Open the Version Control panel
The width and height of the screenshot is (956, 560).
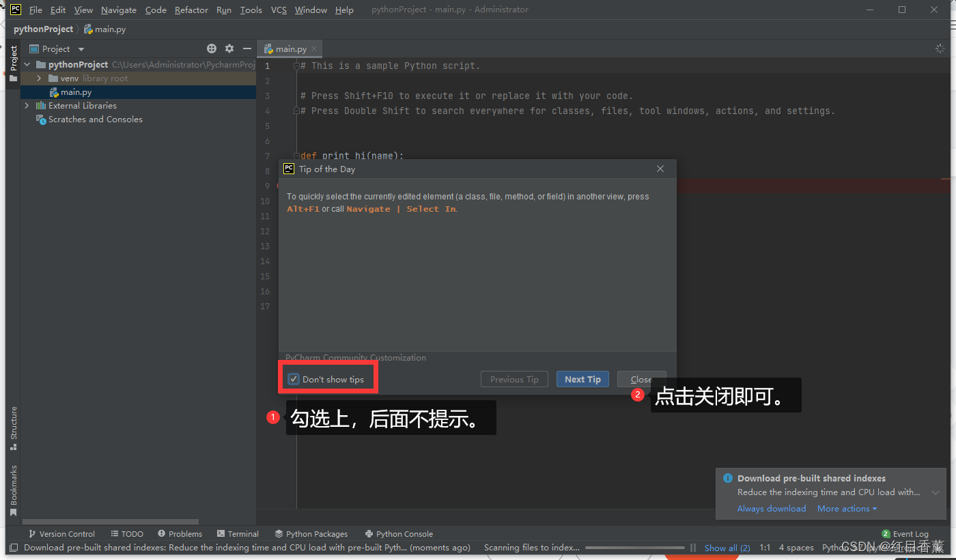pos(67,533)
